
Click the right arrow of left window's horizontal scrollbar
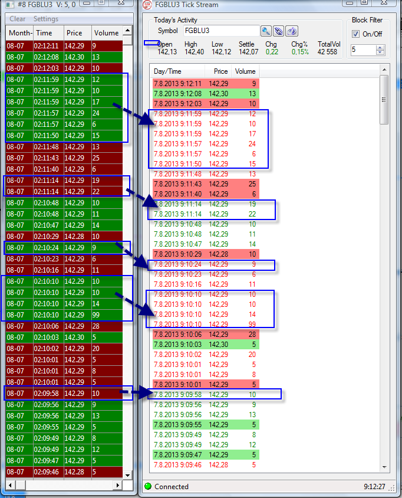pyautogui.click(x=118, y=485)
